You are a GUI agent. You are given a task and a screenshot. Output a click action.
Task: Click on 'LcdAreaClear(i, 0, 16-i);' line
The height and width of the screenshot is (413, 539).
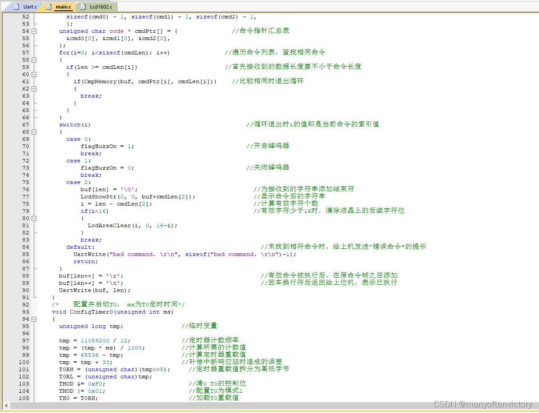132,226
